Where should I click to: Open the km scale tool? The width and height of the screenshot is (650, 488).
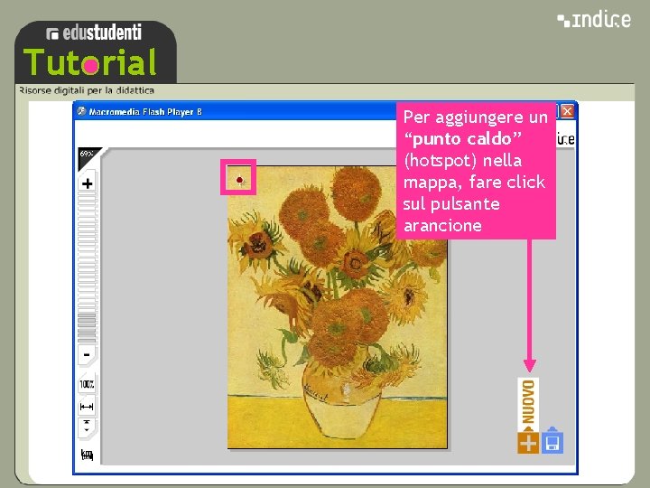point(87,455)
